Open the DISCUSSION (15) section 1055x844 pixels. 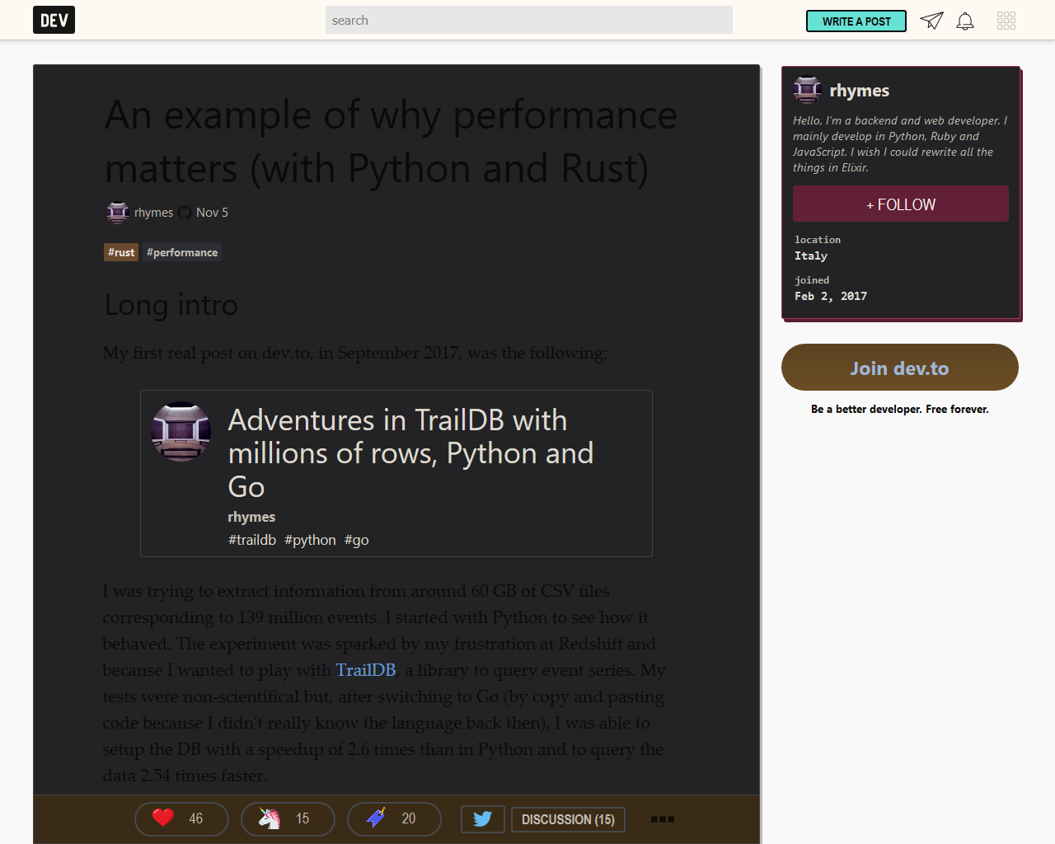(567, 818)
